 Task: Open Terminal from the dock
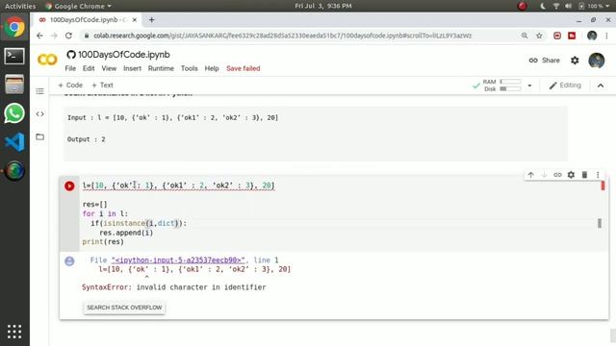(14, 56)
